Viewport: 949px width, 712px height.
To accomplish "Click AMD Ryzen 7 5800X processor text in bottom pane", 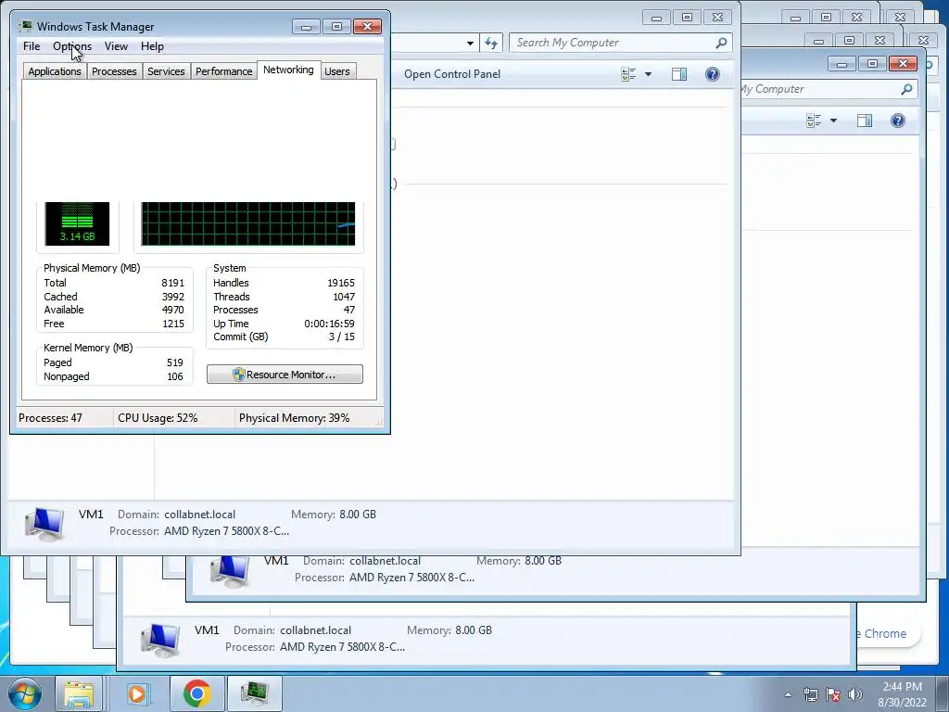I will tap(342, 646).
